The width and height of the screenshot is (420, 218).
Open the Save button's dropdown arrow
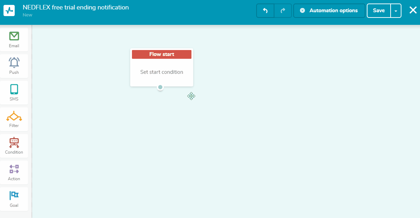click(396, 10)
